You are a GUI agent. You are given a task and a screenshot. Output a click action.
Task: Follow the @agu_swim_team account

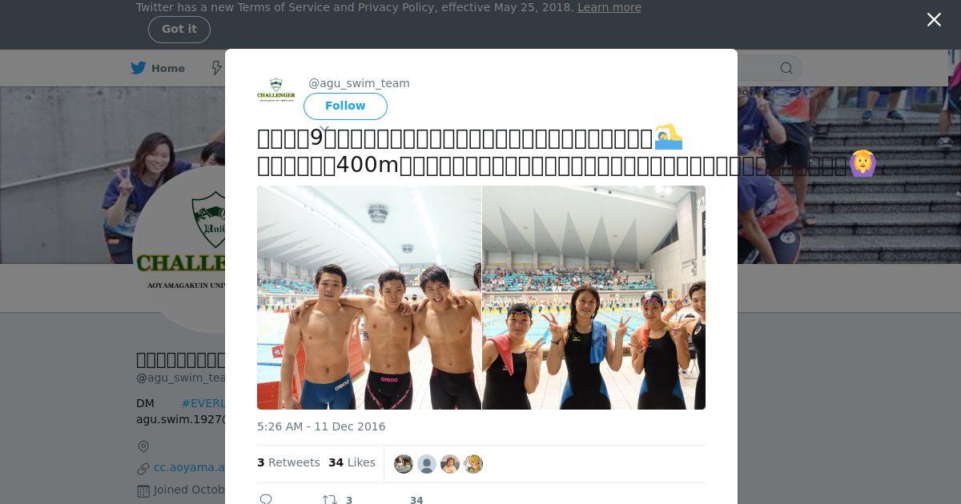click(x=345, y=106)
